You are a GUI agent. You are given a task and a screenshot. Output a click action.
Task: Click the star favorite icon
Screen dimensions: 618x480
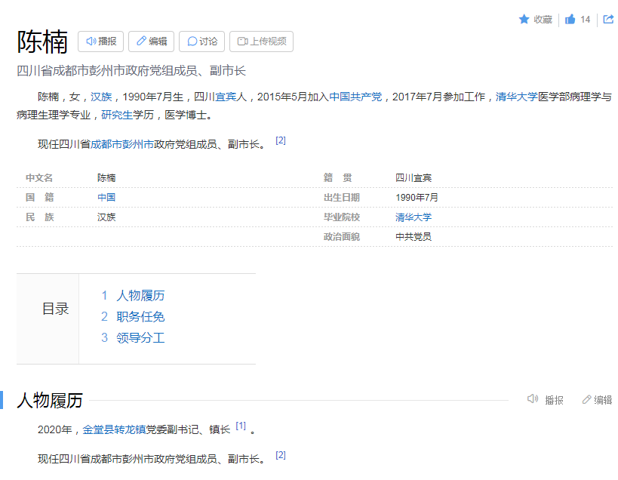(x=524, y=19)
